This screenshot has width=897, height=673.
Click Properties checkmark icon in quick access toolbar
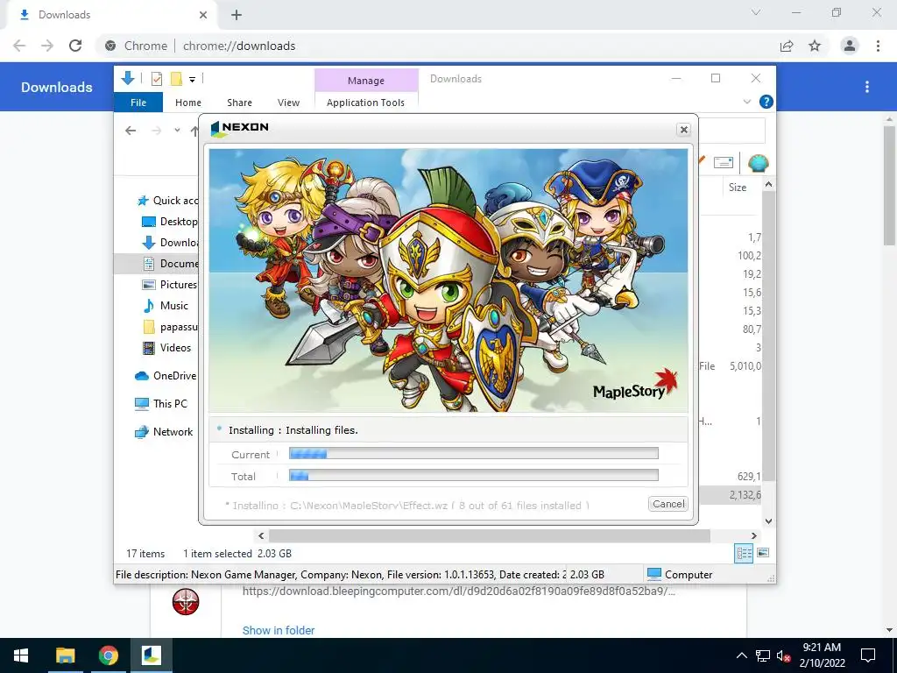[x=156, y=79]
